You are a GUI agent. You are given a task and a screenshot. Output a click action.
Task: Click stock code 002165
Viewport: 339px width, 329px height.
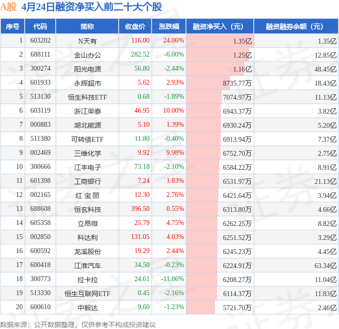[40, 195]
